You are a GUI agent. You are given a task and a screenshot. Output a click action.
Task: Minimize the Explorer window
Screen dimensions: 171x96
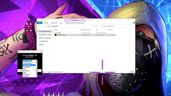click(123, 20)
